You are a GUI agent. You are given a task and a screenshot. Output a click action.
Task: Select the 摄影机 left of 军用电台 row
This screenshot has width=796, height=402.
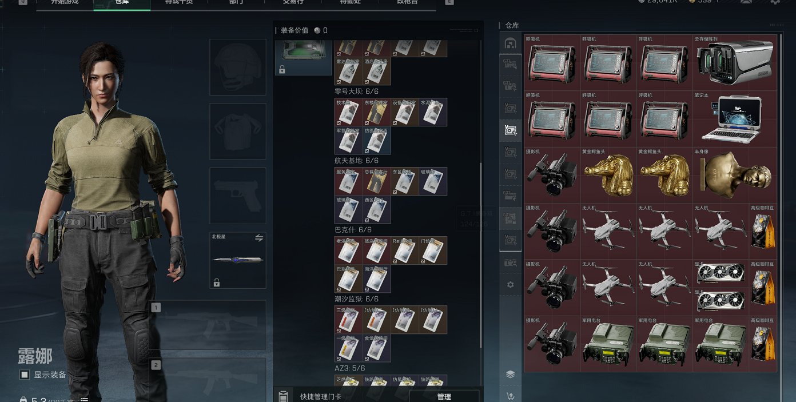click(552, 344)
